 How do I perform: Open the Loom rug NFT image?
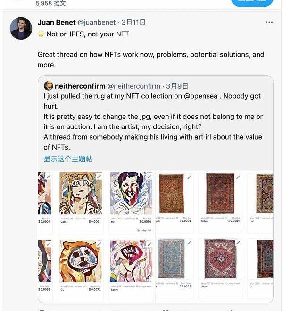coord(220,259)
